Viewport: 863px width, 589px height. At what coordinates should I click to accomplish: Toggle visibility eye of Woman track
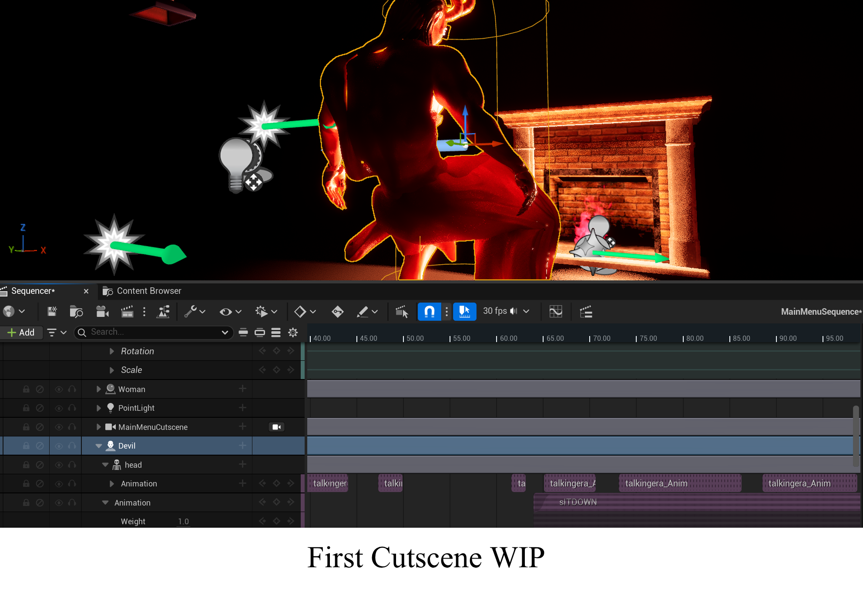click(x=59, y=389)
